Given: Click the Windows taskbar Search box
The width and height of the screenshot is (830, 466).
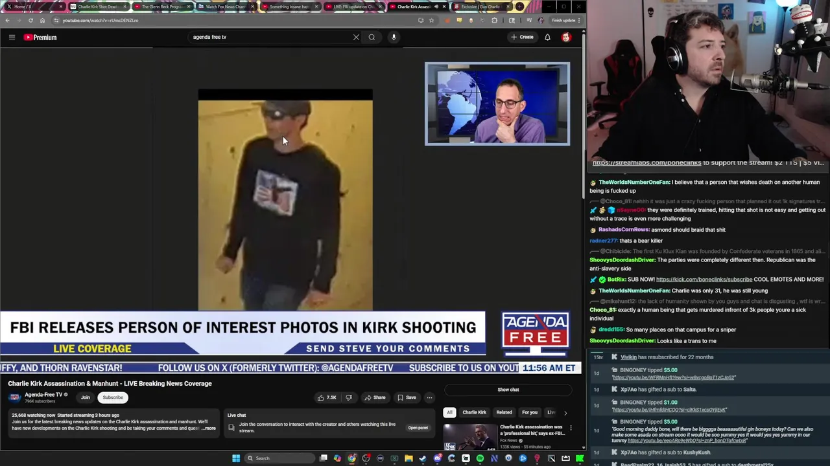Looking at the screenshot, I should coord(279,458).
